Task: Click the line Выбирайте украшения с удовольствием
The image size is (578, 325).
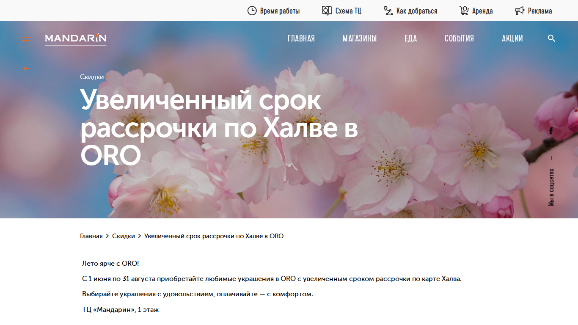Action: (x=198, y=294)
